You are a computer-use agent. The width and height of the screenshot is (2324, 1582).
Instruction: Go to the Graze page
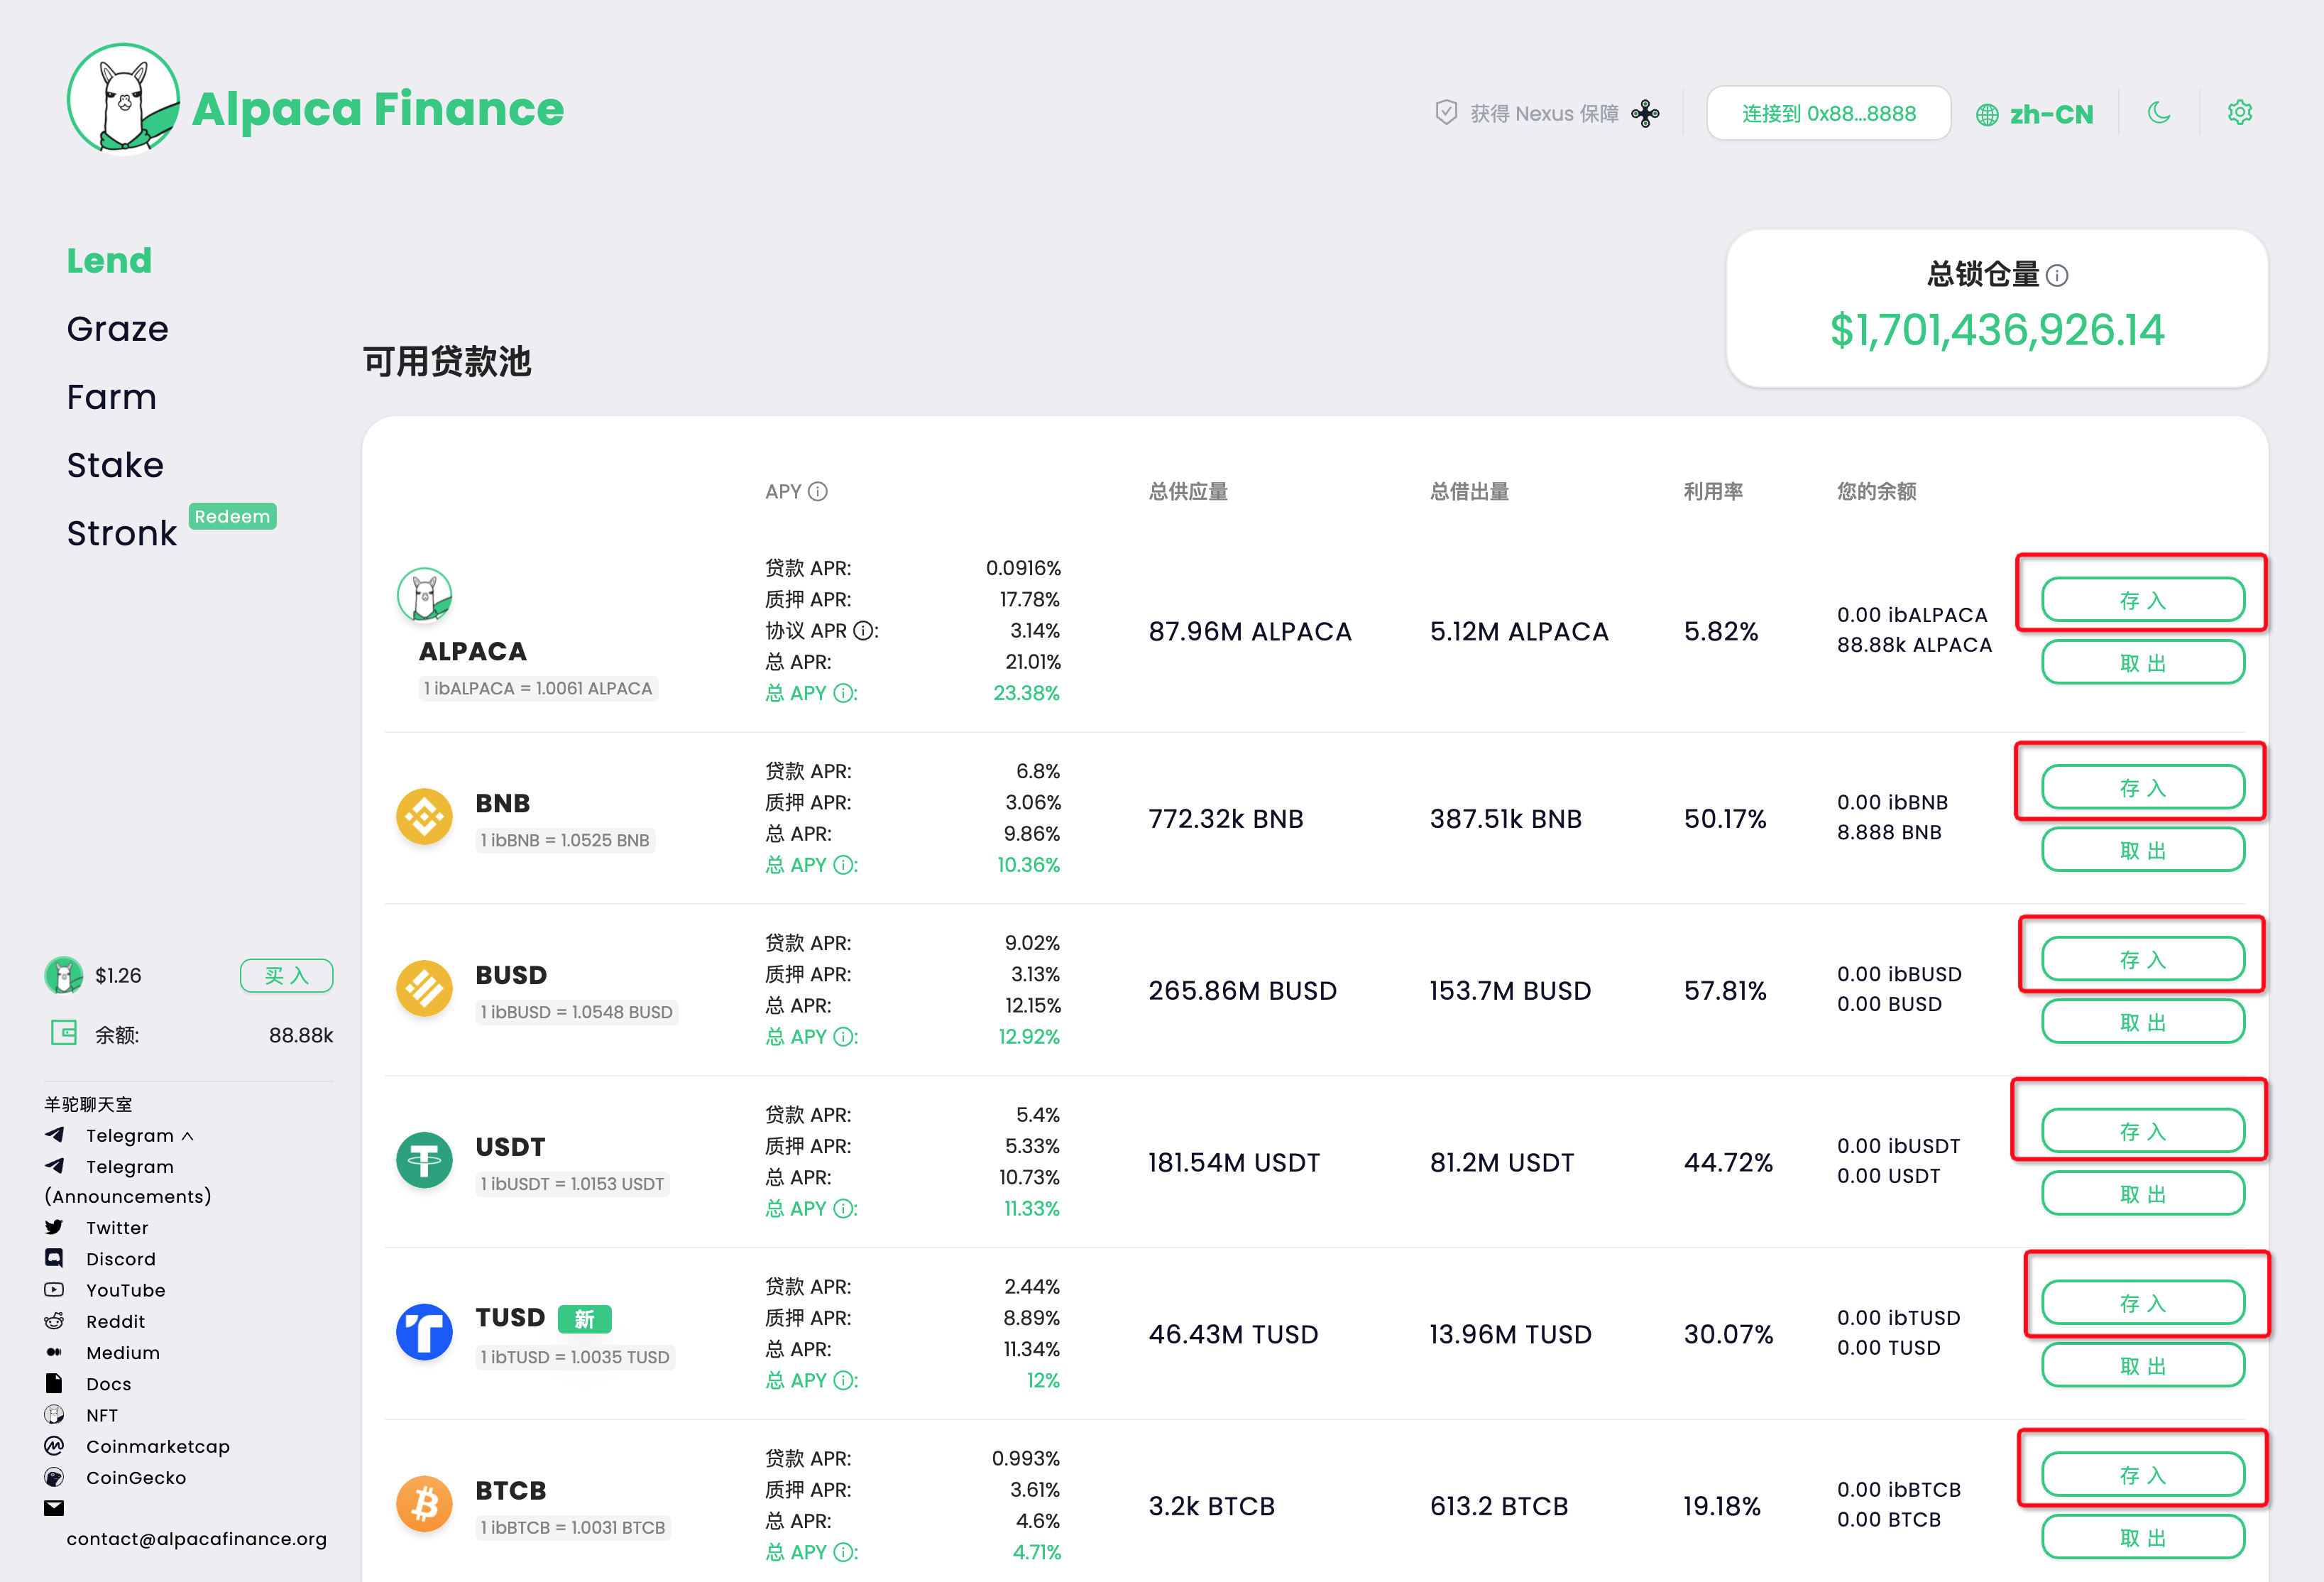point(118,329)
